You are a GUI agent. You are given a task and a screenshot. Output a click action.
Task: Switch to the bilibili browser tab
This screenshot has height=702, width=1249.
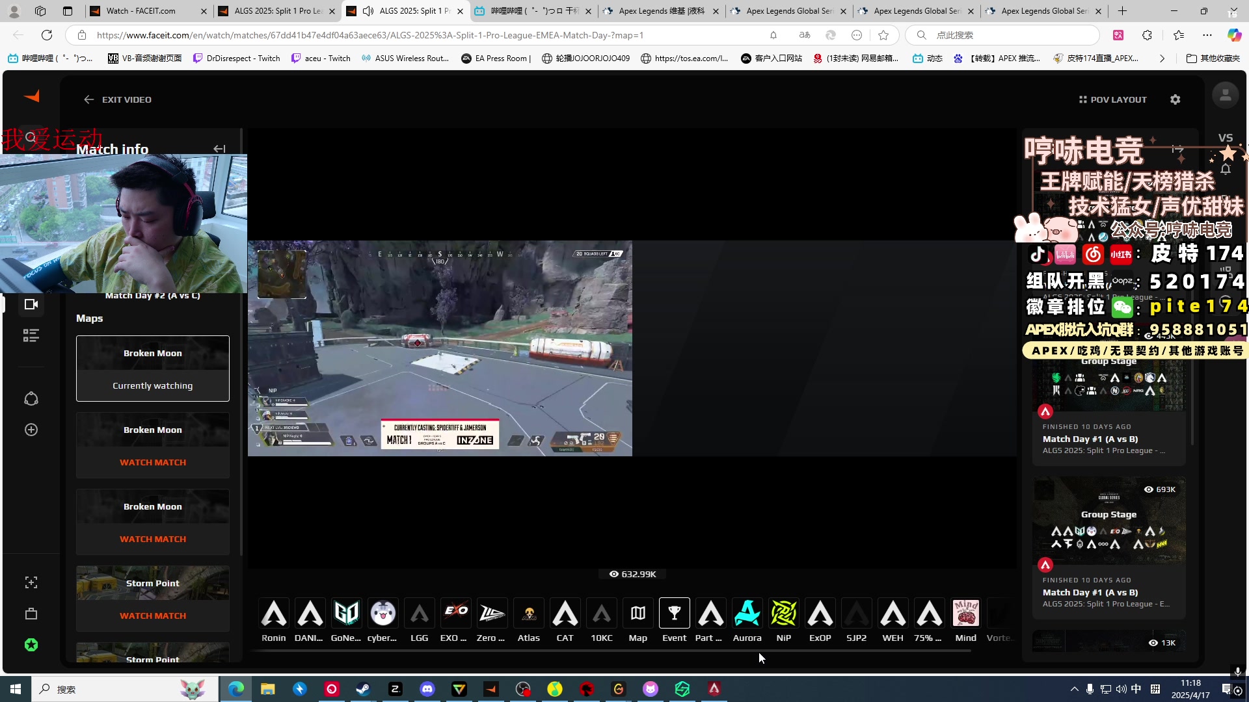click(533, 11)
